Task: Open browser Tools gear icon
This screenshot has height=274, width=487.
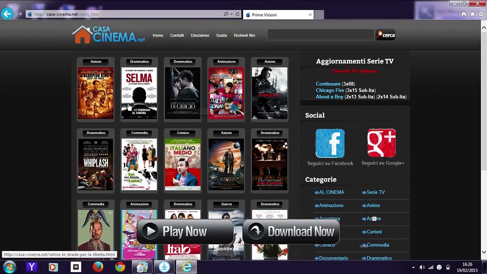Action: (x=481, y=14)
